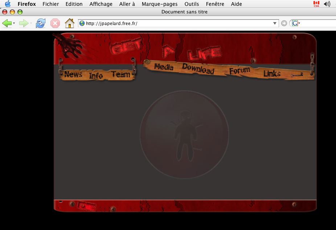Open the URL bar history dropdown

[x=275, y=24]
